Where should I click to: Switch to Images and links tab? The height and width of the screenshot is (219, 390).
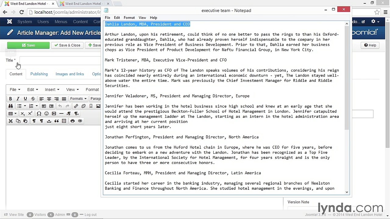tap(70, 74)
